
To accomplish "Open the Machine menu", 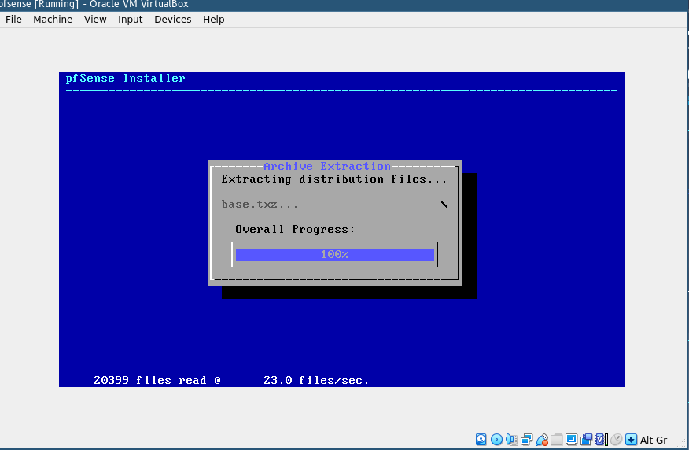I will pyautogui.click(x=53, y=20).
